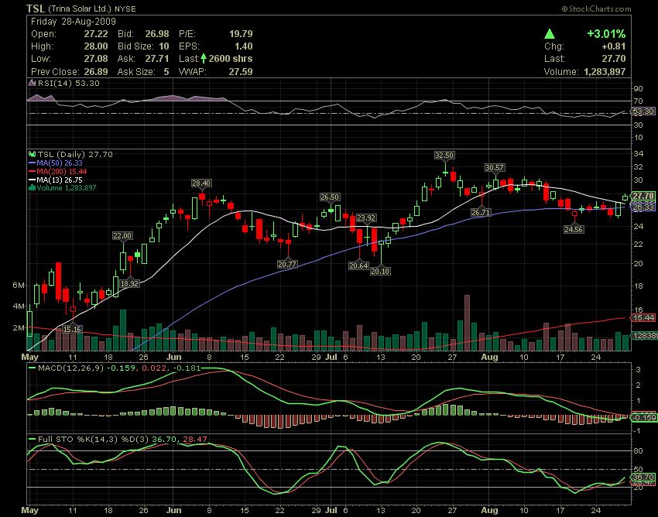
Task: Click the 28.40 high price annotation
Action: click(x=201, y=183)
